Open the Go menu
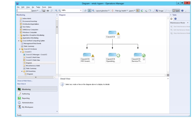This screenshot has height=118, width=192. [33, 7]
